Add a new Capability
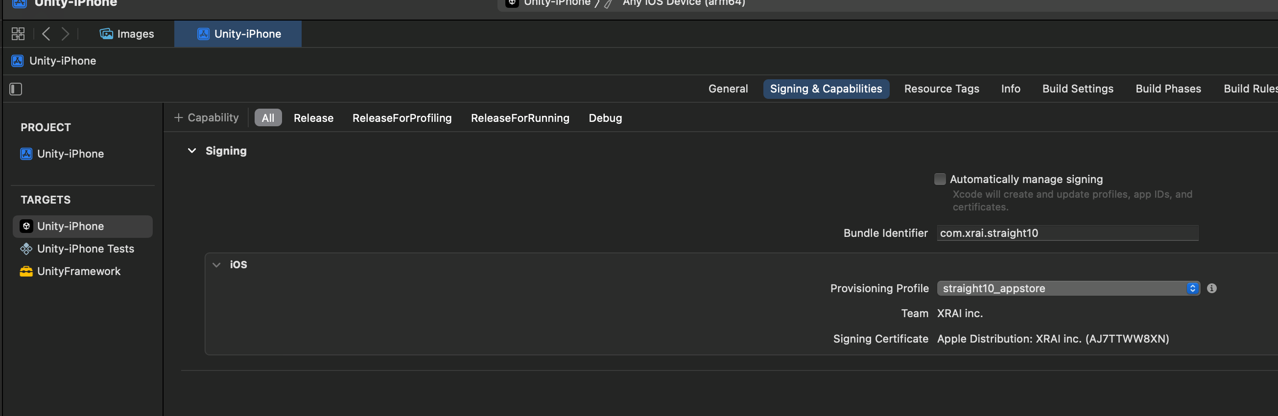The height and width of the screenshot is (416, 1278). (x=206, y=117)
